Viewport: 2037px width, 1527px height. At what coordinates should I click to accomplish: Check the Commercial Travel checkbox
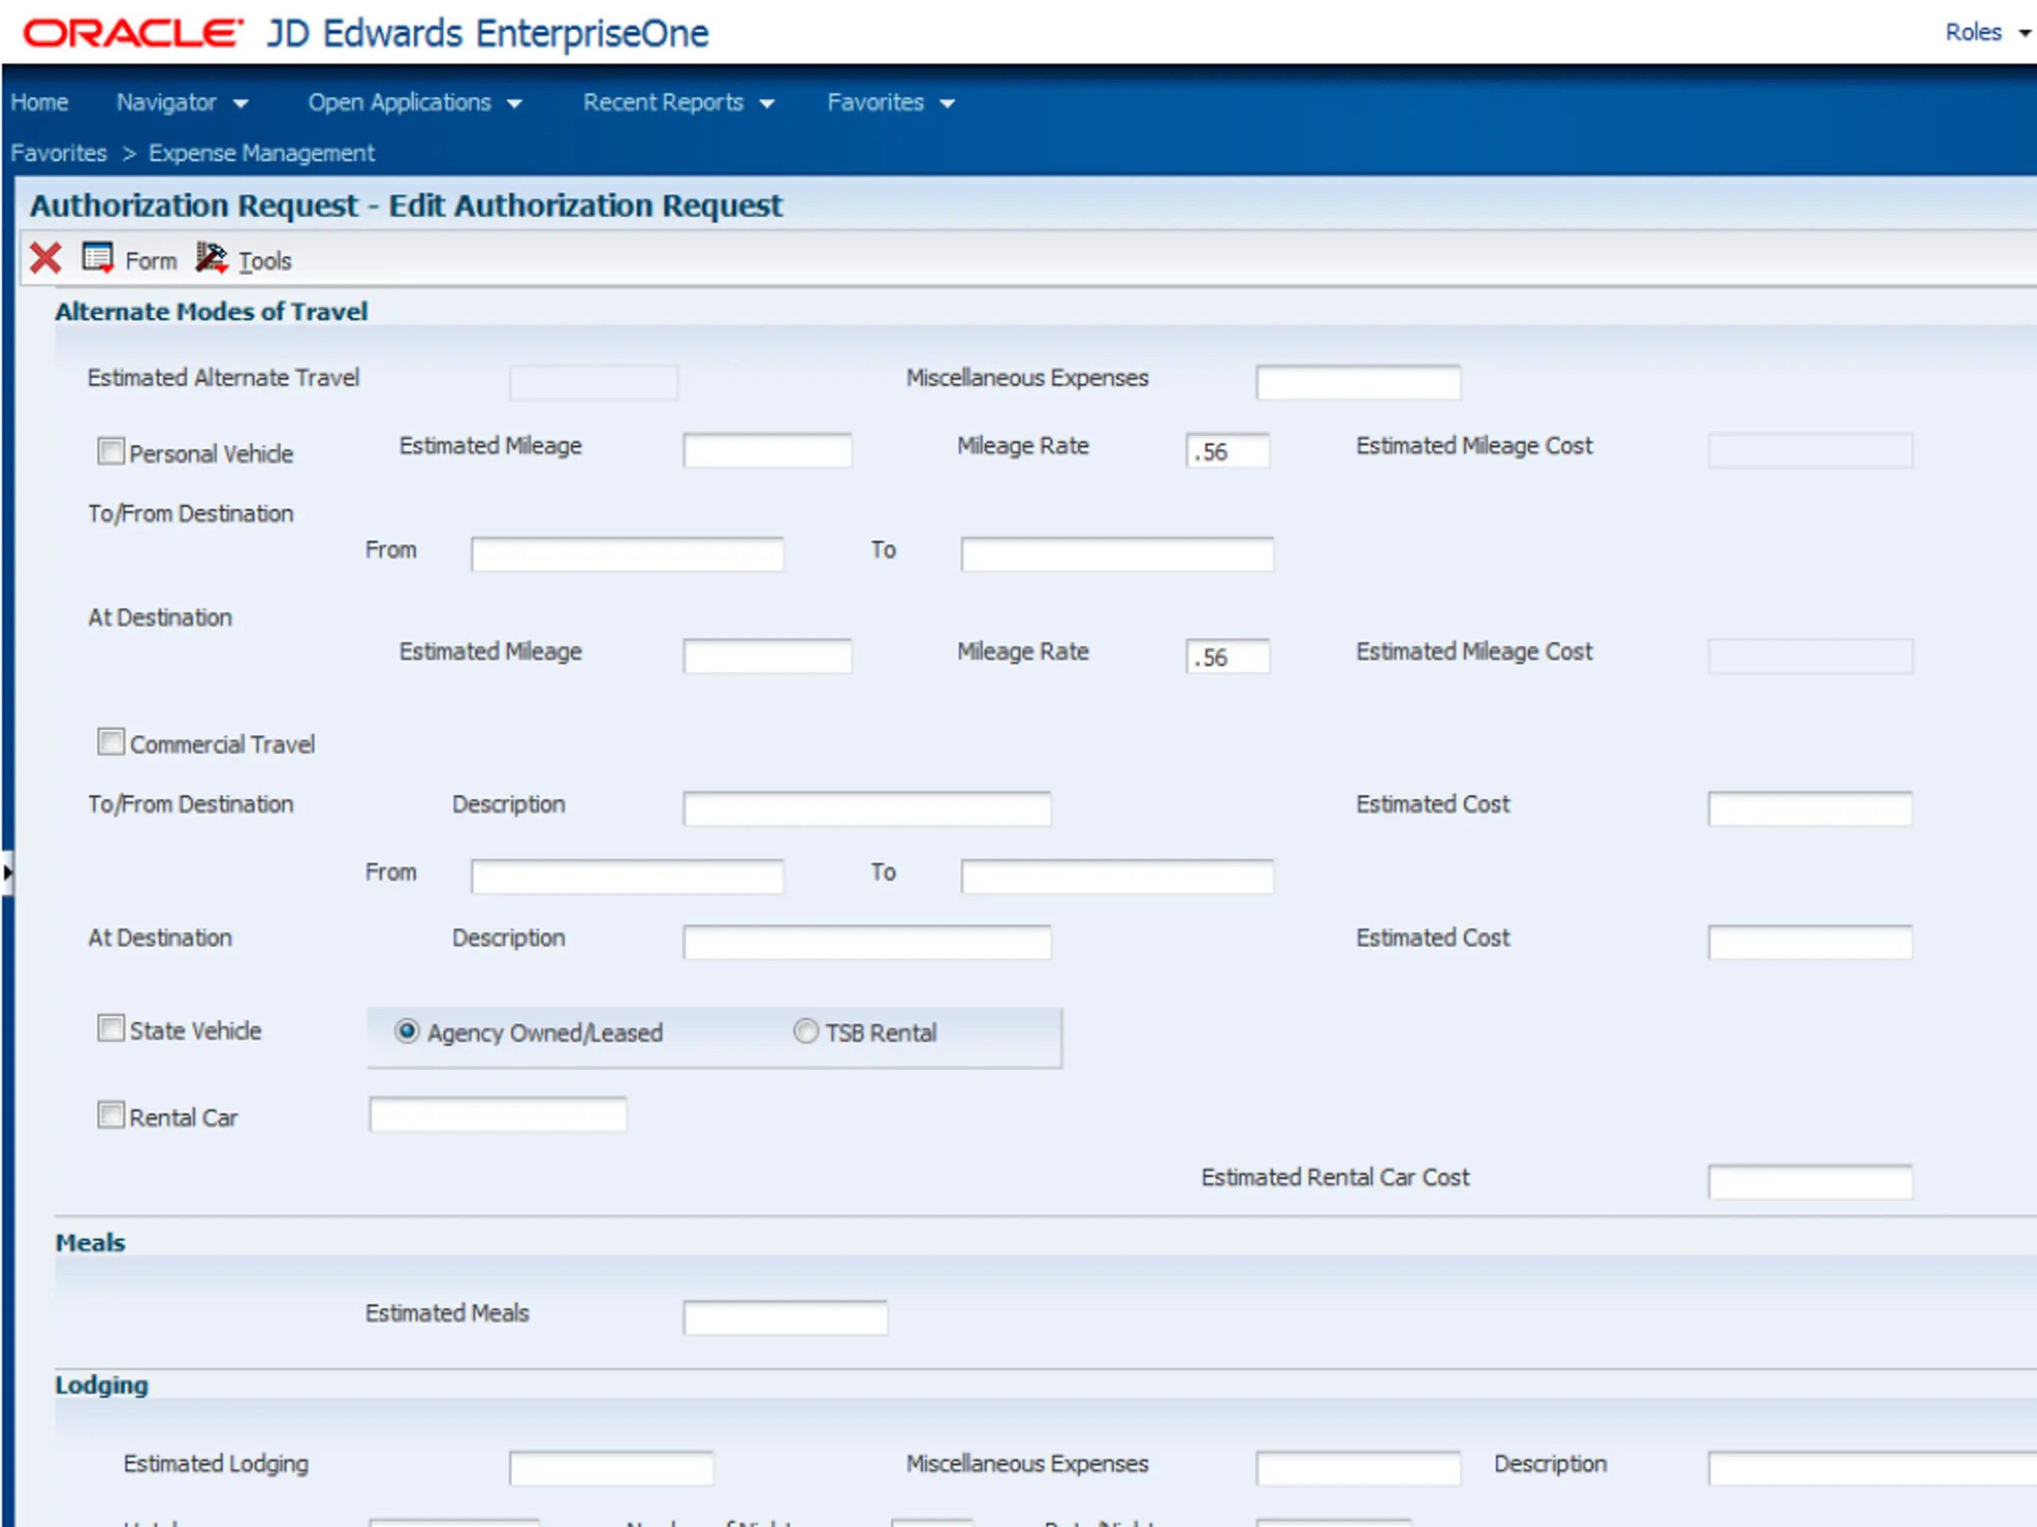[111, 742]
